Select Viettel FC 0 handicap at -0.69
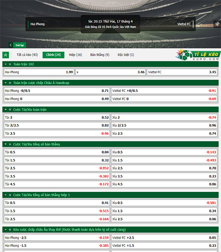The height and width of the screenshot is (252, 221). point(164,99)
